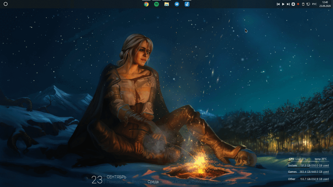Open File Explorer from the taskbar

[x=167, y=4]
